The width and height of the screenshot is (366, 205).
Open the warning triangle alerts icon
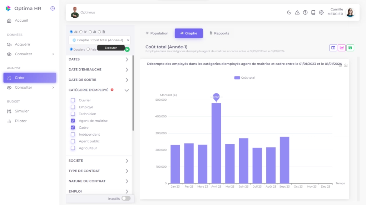297,12
